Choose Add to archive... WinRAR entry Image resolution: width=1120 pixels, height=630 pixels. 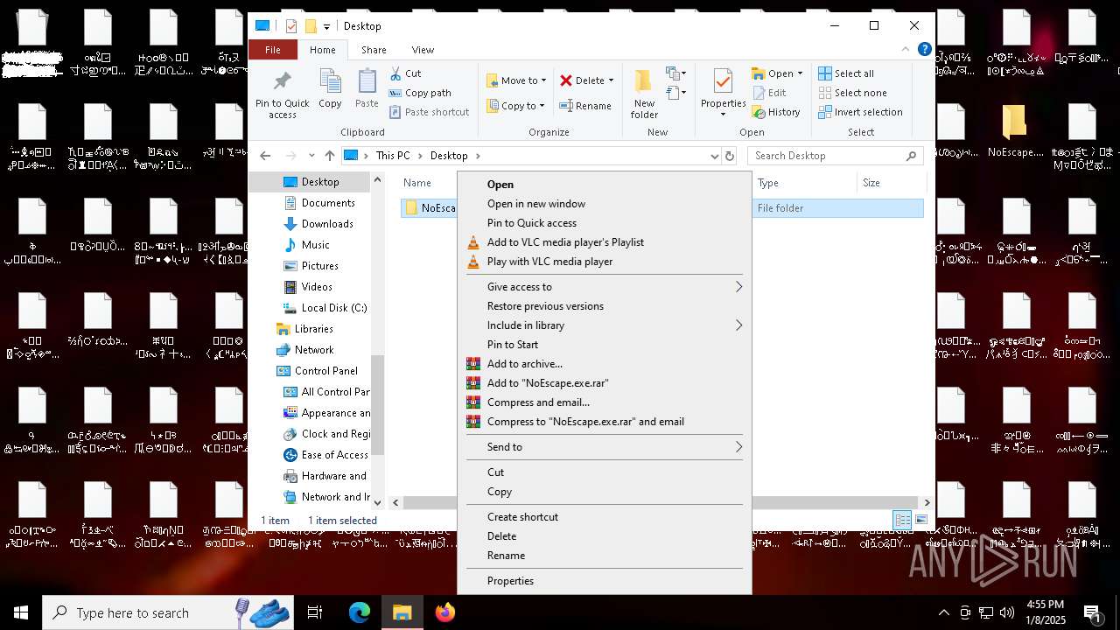click(x=604, y=364)
